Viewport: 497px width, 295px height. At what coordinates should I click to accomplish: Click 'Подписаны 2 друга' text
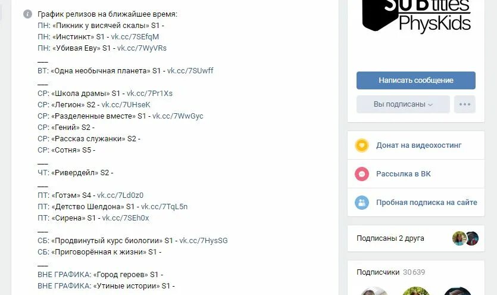pyautogui.click(x=390, y=238)
